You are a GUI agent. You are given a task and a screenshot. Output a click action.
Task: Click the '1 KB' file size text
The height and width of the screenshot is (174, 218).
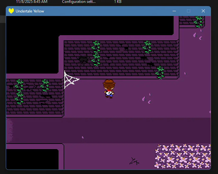coord(118,2)
